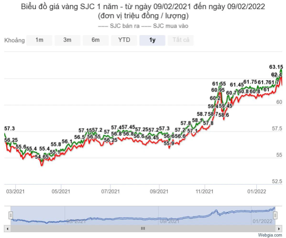Select the 1y range button

point(152,40)
